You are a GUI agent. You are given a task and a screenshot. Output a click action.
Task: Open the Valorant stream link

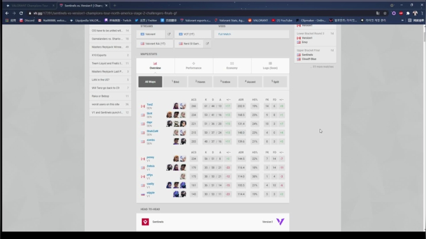(x=151, y=34)
